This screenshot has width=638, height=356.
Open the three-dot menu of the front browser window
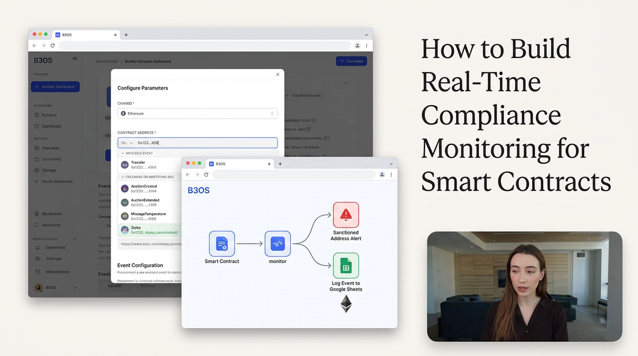391,174
